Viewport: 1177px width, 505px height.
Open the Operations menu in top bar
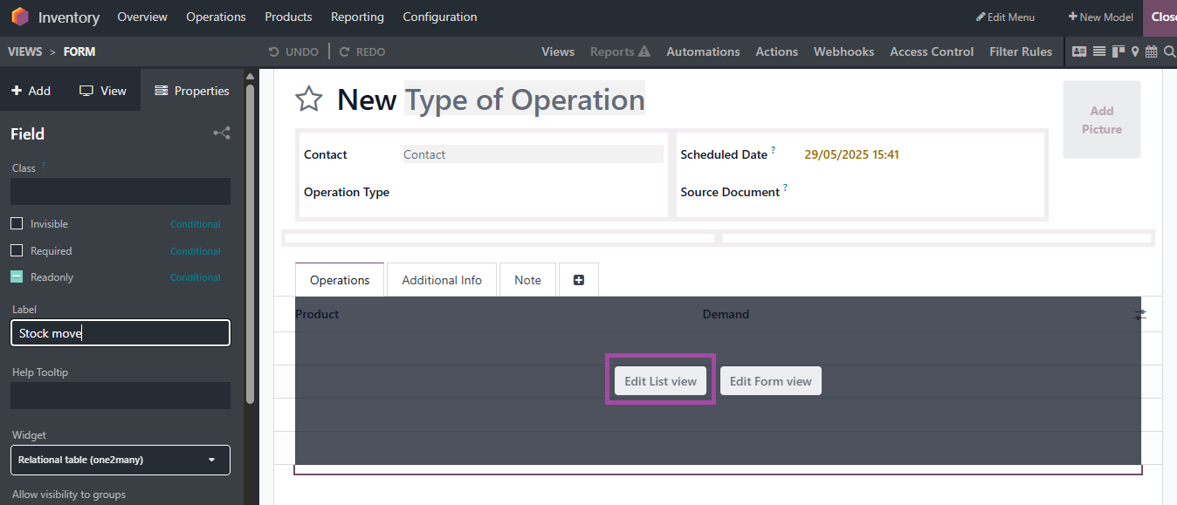click(x=216, y=17)
